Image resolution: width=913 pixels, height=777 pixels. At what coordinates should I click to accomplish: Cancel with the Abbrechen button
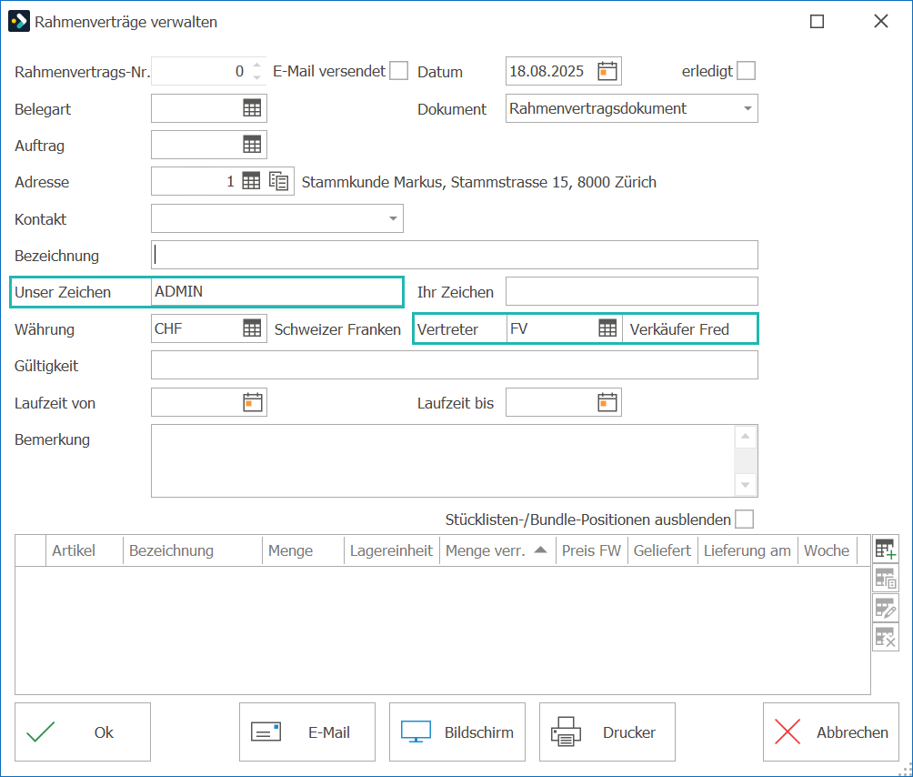pyautogui.click(x=831, y=732)
